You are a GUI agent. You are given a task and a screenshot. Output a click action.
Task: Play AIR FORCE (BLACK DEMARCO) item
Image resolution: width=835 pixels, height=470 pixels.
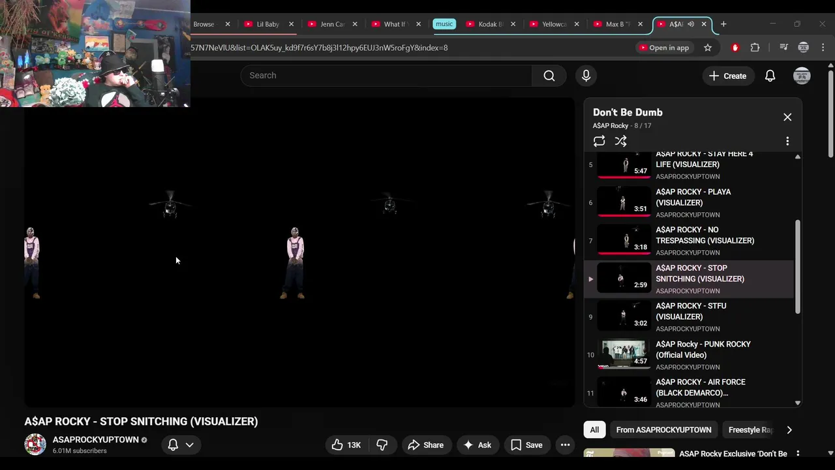(689, 392)
